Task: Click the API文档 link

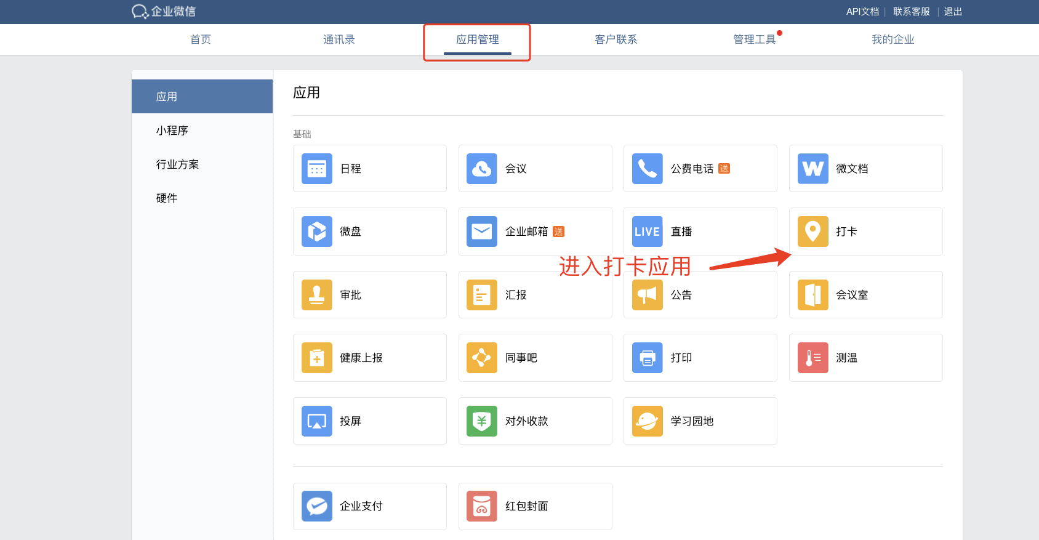Action: 862,12
